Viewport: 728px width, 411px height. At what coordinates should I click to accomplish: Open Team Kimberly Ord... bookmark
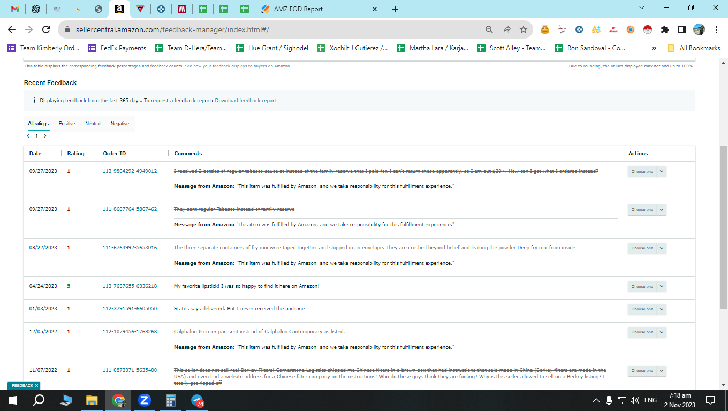(x=43, y=48)
